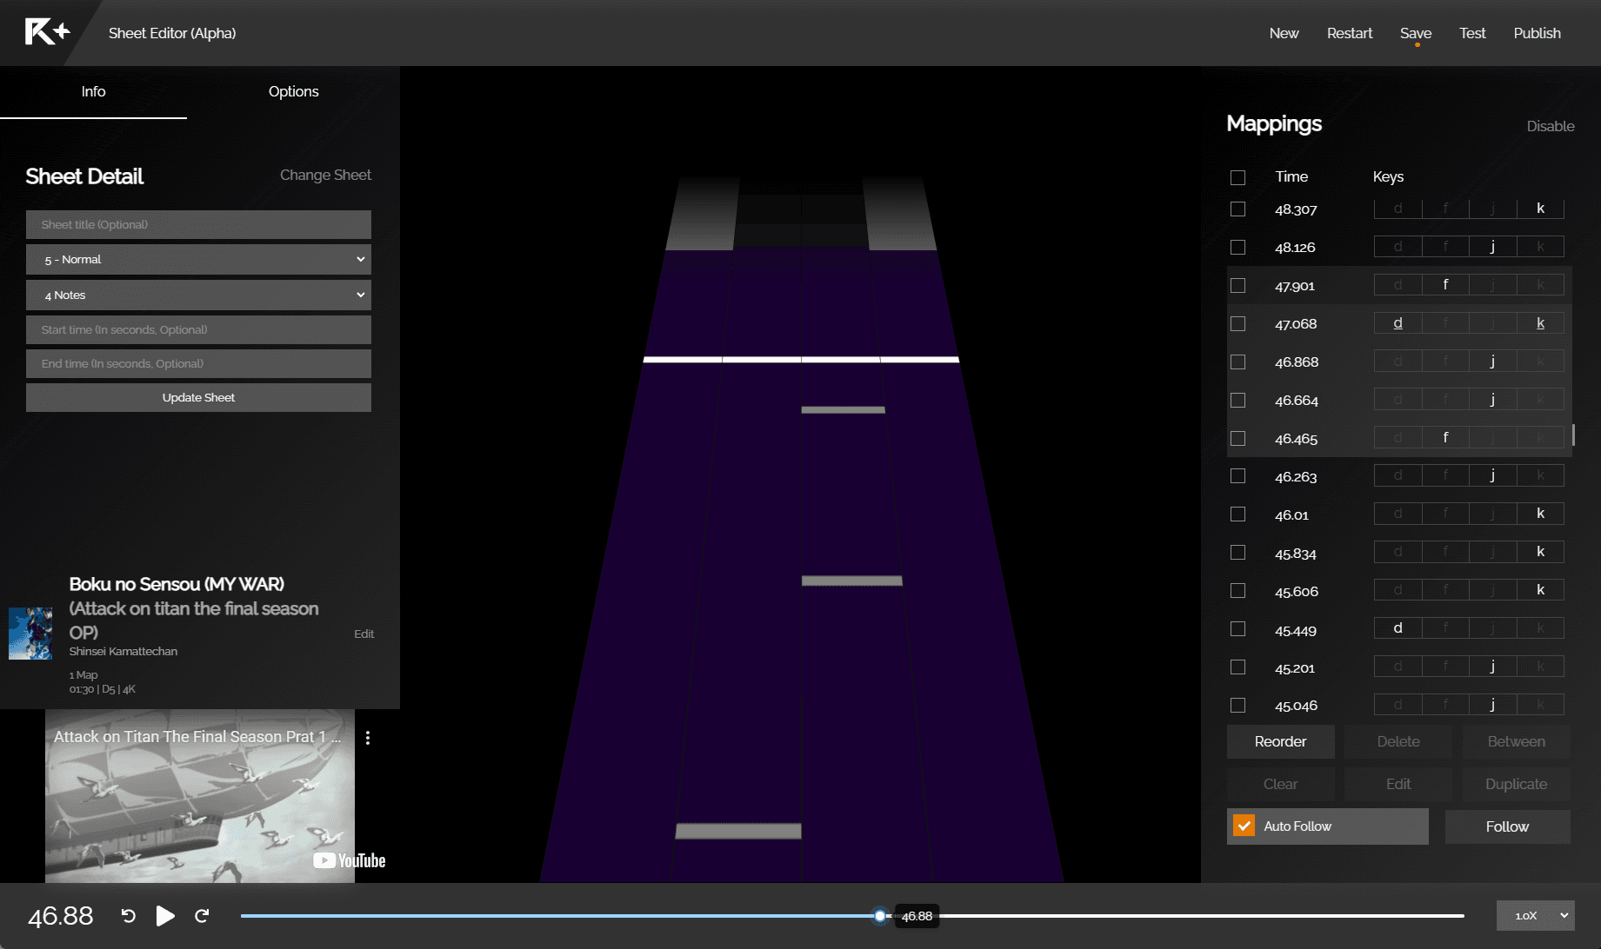1601x949 pixels.
Task: Switch to the Options tab
Action: pos(293,91)
